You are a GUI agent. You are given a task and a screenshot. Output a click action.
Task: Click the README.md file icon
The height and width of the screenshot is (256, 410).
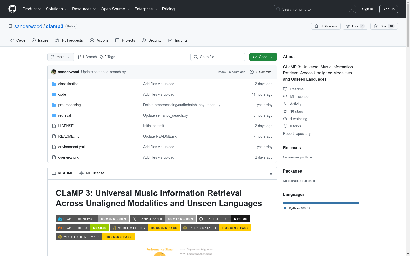pyautogui.click(x=54, y=136)
